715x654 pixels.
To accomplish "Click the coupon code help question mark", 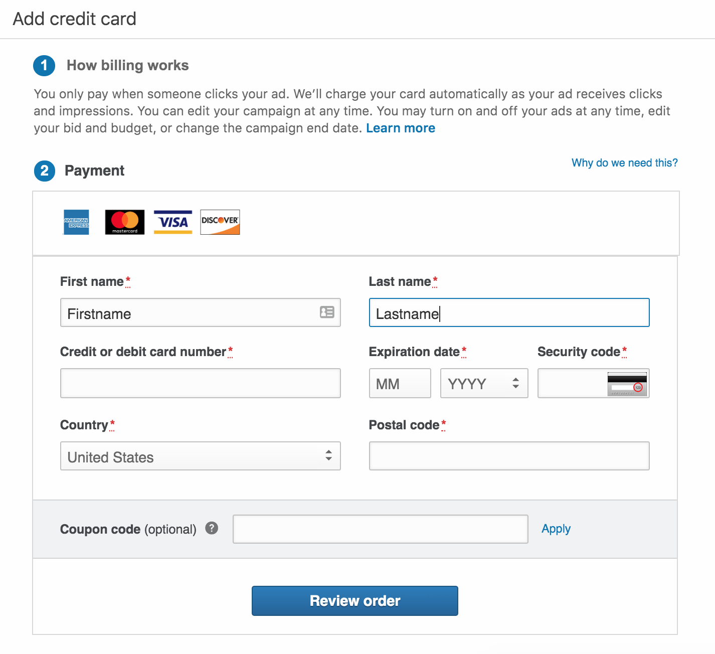I will click(212, 528).
